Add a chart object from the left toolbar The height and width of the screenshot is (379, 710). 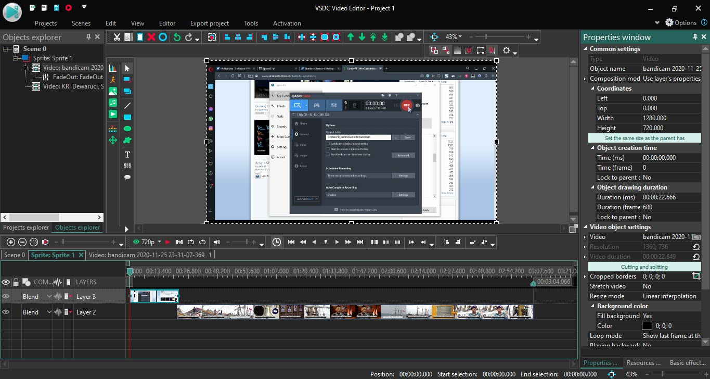pos(112,68)
